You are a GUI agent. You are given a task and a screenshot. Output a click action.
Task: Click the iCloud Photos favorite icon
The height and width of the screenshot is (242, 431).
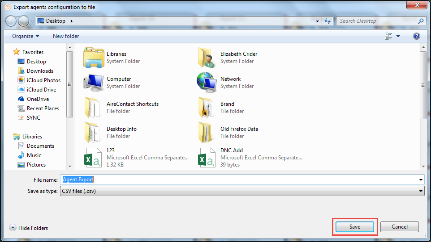[21, 80]
